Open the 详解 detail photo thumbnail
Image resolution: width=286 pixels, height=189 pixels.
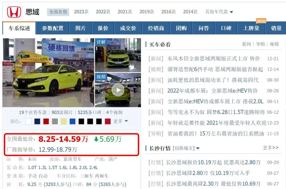tap(118, 55)
